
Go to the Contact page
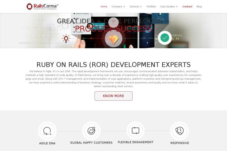click(x=187, y=6)
